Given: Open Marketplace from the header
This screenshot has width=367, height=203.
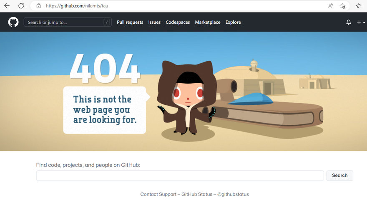Looking at the screenshot, I should pyautogui.click(x=208, y=22).
